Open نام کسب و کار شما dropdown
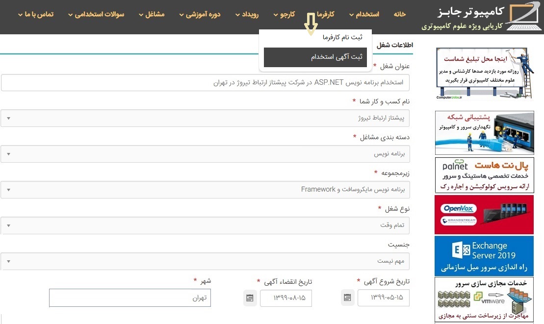The width and height of the screenshot is (544, 324). click(205, 118)
